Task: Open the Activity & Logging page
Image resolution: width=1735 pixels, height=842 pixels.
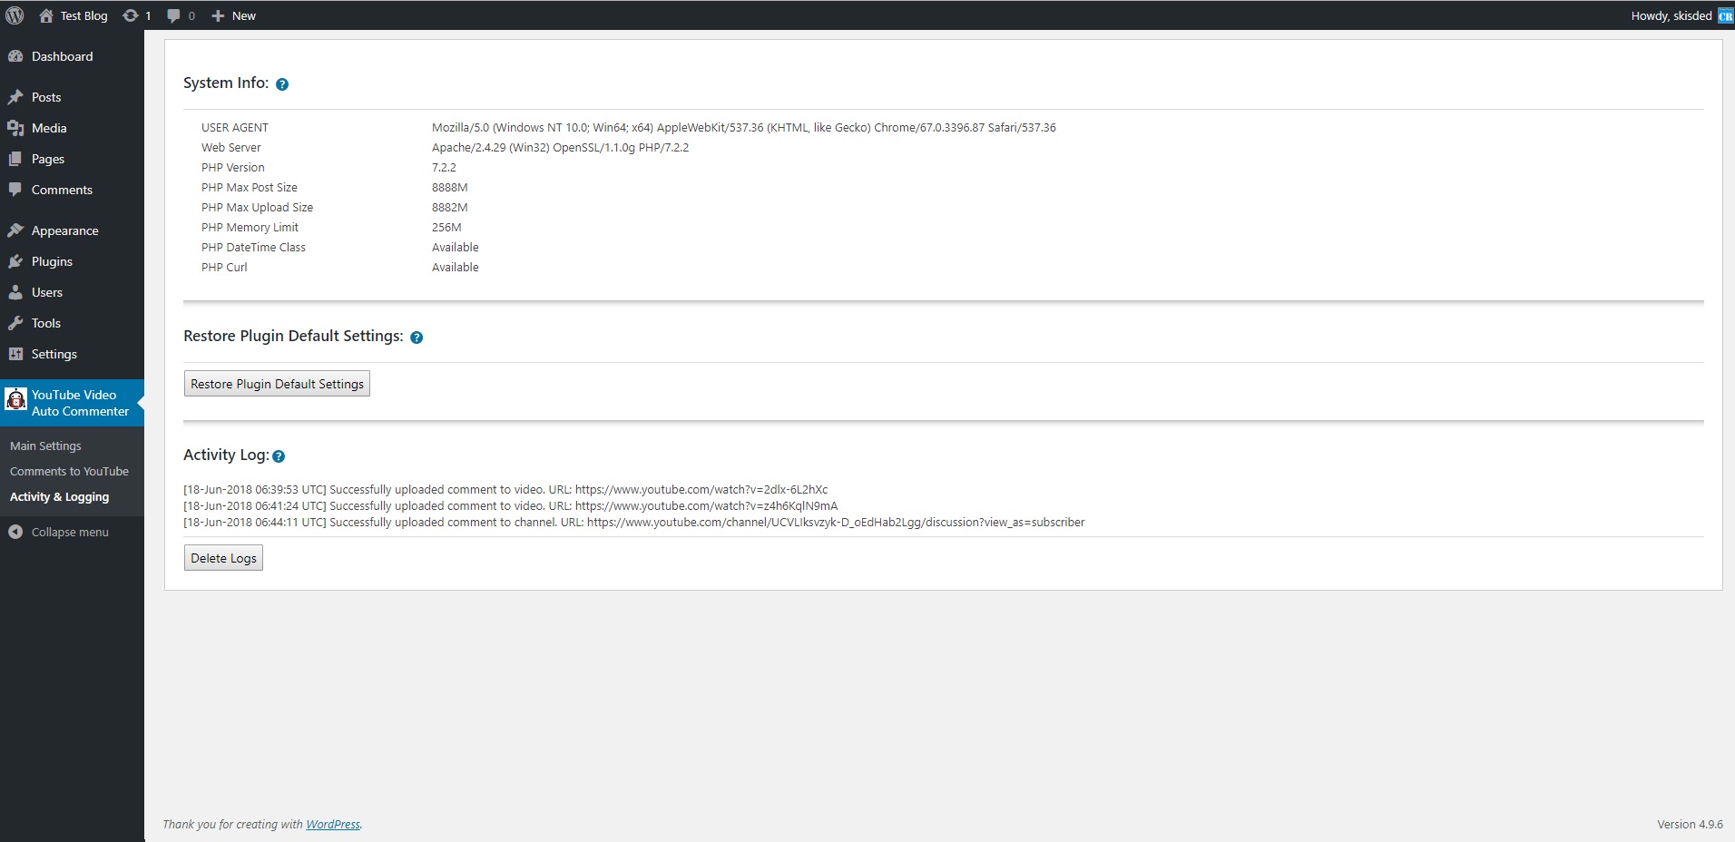Action: point(59,496)
